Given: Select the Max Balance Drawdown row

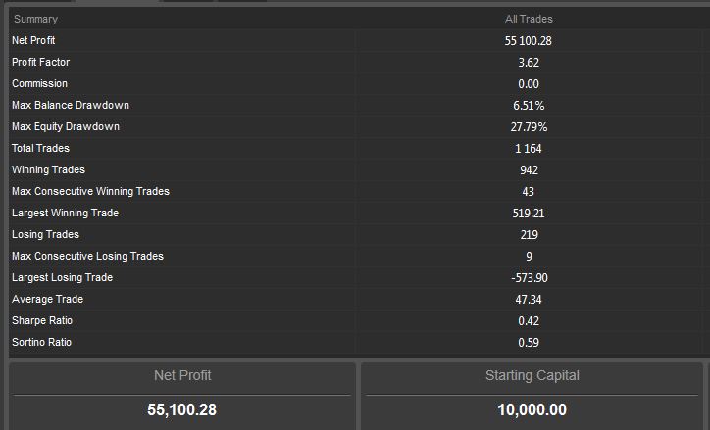Looking at the screenshot, I should (x=360, y=105).
